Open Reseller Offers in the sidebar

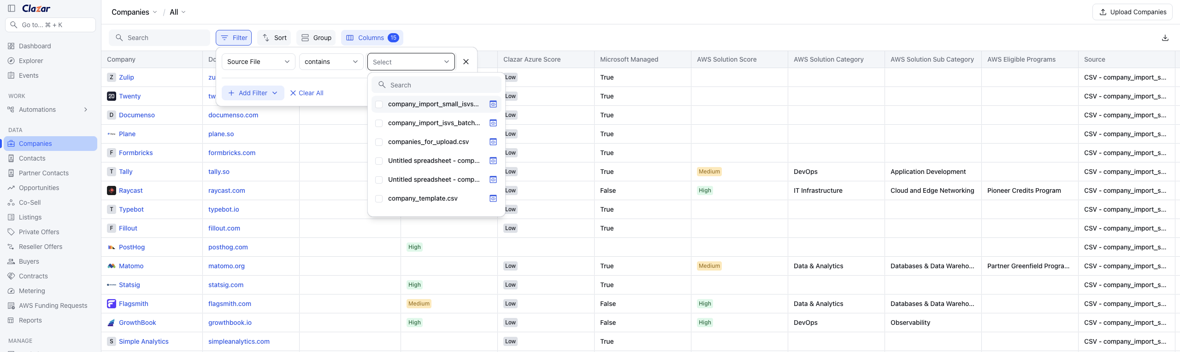51,247
